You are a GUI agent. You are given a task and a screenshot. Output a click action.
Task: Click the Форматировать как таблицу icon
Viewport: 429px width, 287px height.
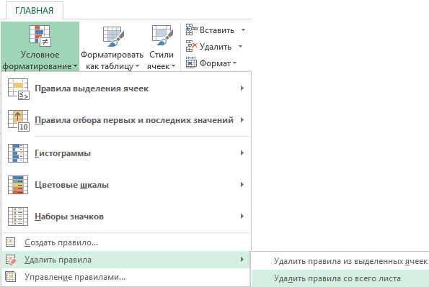[x=113, y=36]
